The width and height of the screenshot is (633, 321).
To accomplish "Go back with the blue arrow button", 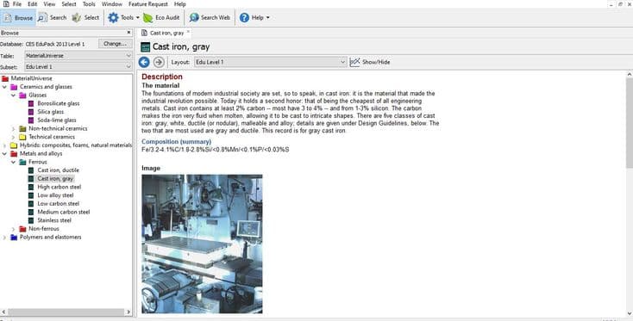I will pos(144,62).
